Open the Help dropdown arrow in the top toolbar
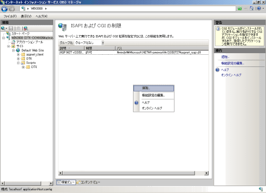 pyautogui.click(x=263, y=9)
